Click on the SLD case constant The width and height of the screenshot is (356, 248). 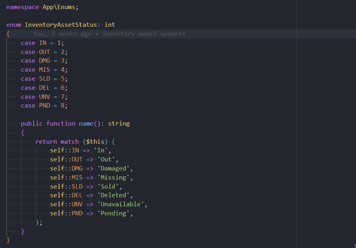pos(44,79)
